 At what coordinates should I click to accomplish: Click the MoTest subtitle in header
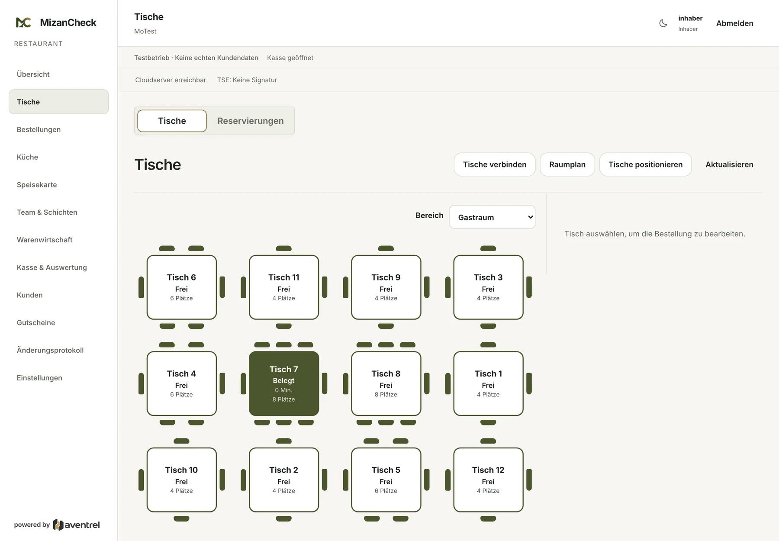(145, 32)
